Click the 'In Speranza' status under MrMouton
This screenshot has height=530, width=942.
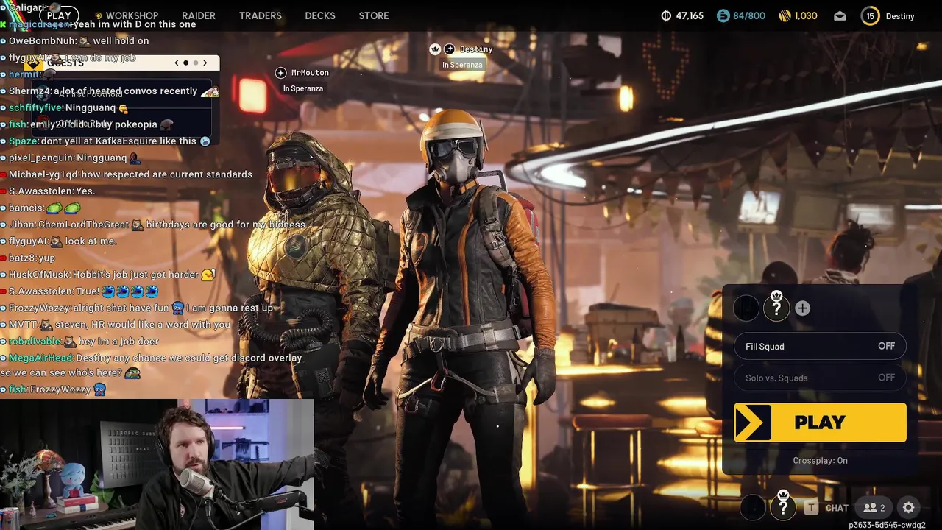pos(303,88)
